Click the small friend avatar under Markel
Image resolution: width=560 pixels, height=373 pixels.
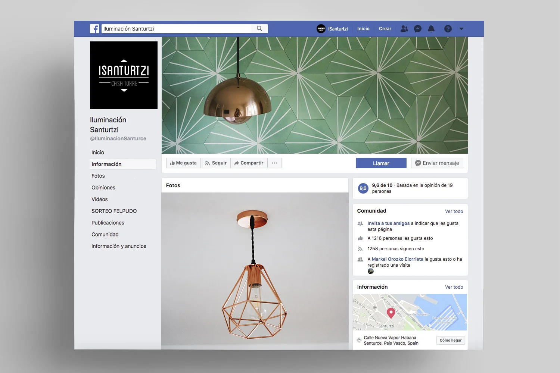371,271
